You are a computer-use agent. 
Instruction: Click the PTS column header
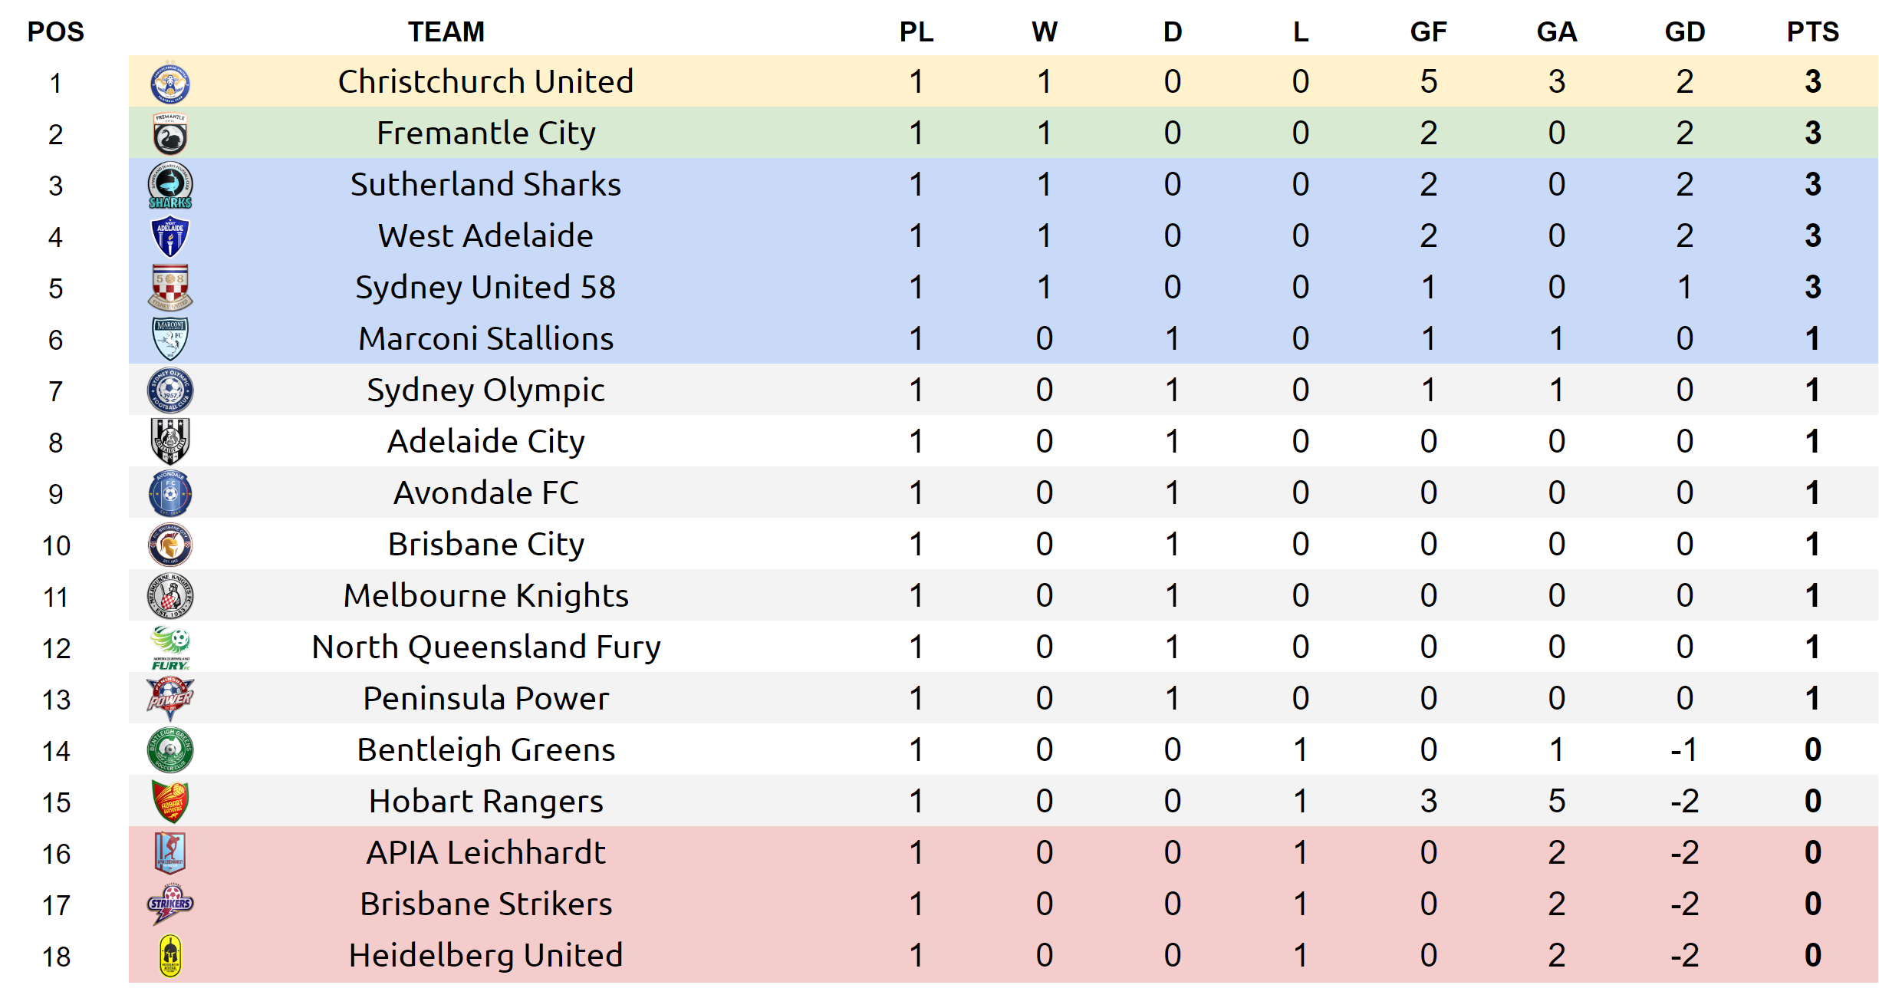point(1812,32)
